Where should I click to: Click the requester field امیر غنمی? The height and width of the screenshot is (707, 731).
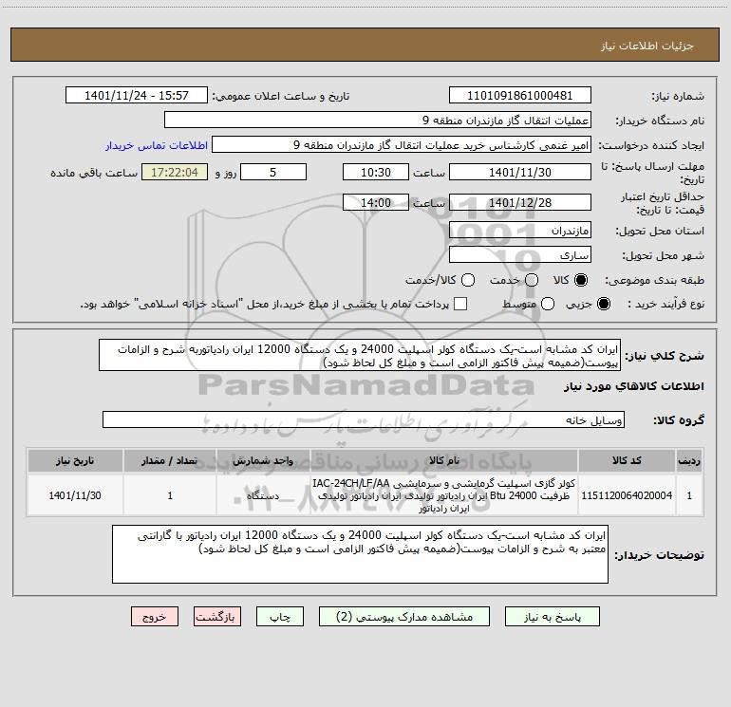[402, 145]
